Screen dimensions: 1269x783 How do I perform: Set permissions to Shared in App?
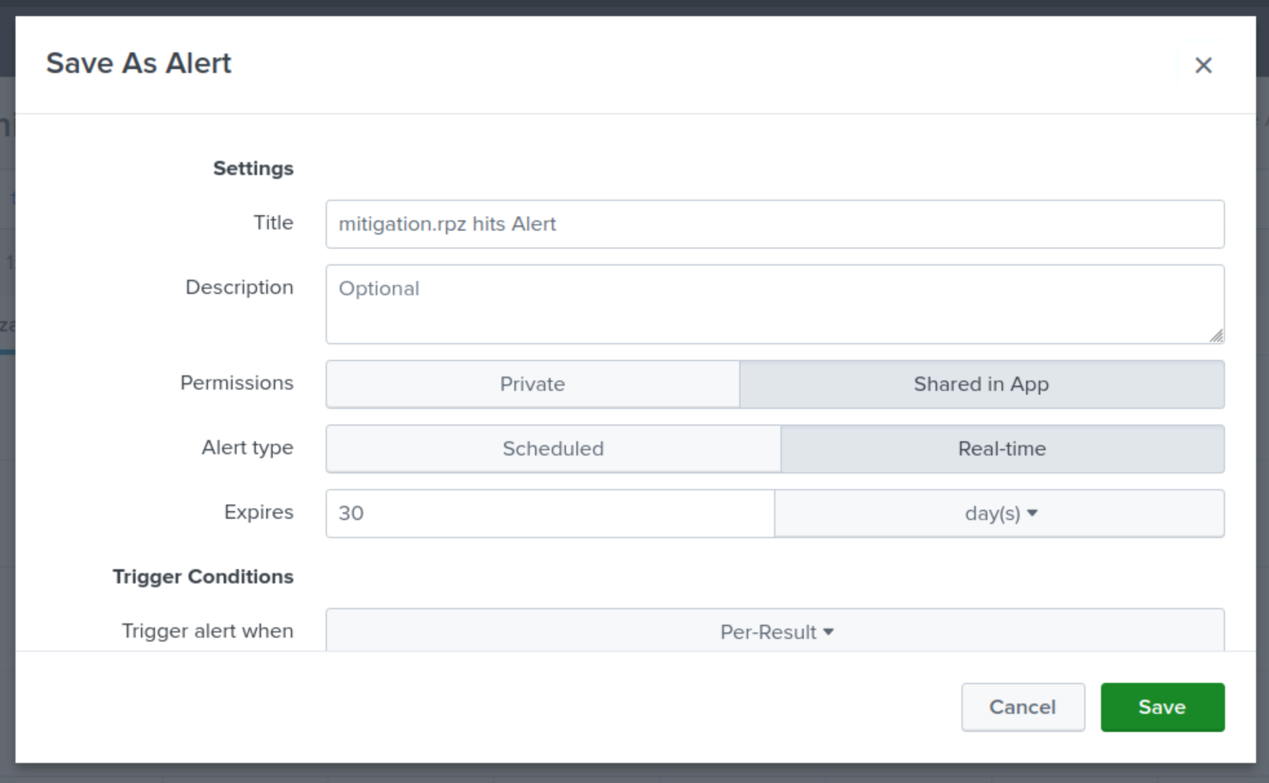(981, 384)
